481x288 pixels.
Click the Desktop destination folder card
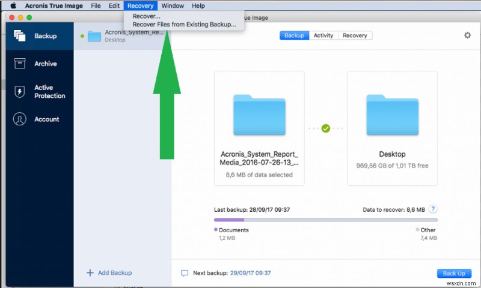click(393, 128)
